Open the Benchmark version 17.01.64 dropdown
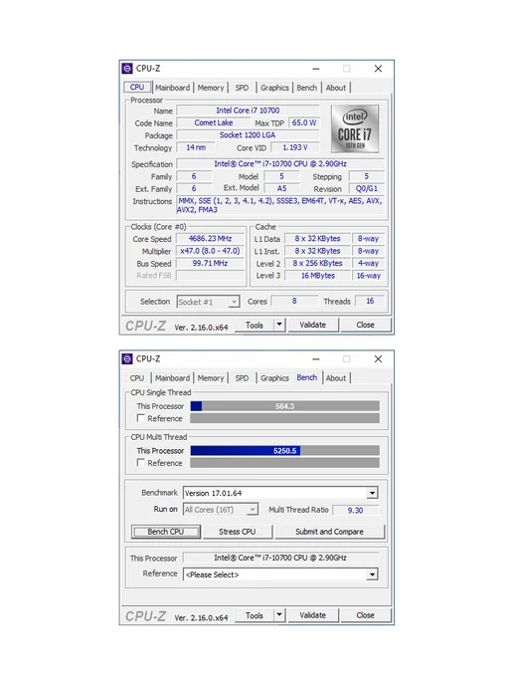The image size is (513, 685). (x=280, y=493)
